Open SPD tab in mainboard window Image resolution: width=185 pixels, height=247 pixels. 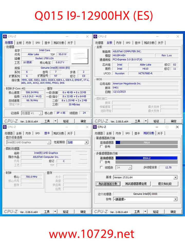pos(128,43)
